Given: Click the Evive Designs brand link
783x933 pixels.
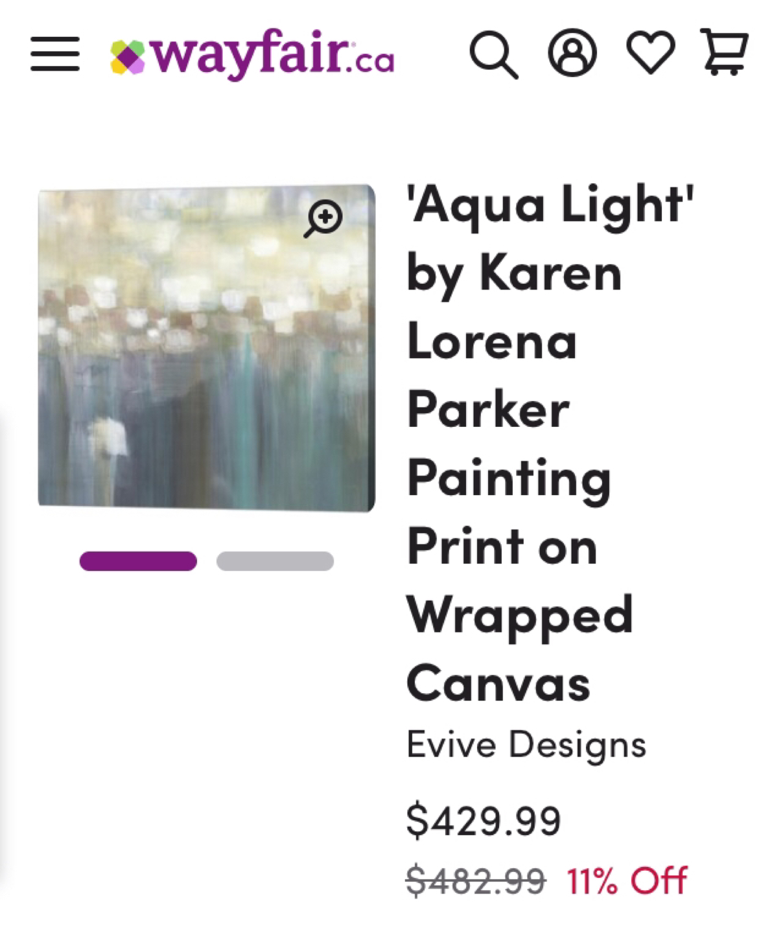Looking at the screenshot, I should point(526,744).
